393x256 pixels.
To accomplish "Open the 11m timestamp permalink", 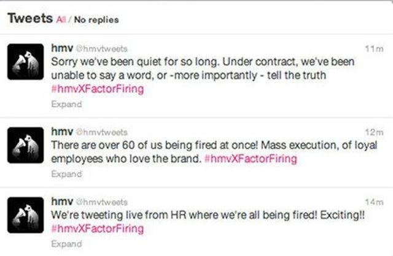I will (374, 49).
